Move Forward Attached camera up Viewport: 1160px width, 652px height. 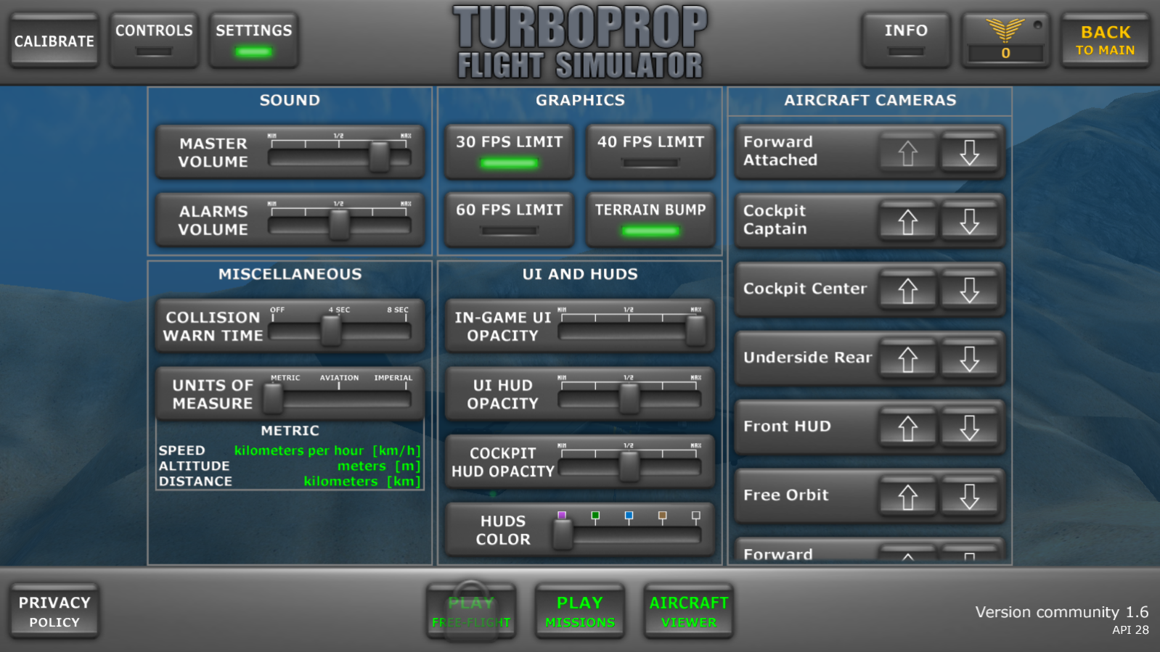[907, 152]
